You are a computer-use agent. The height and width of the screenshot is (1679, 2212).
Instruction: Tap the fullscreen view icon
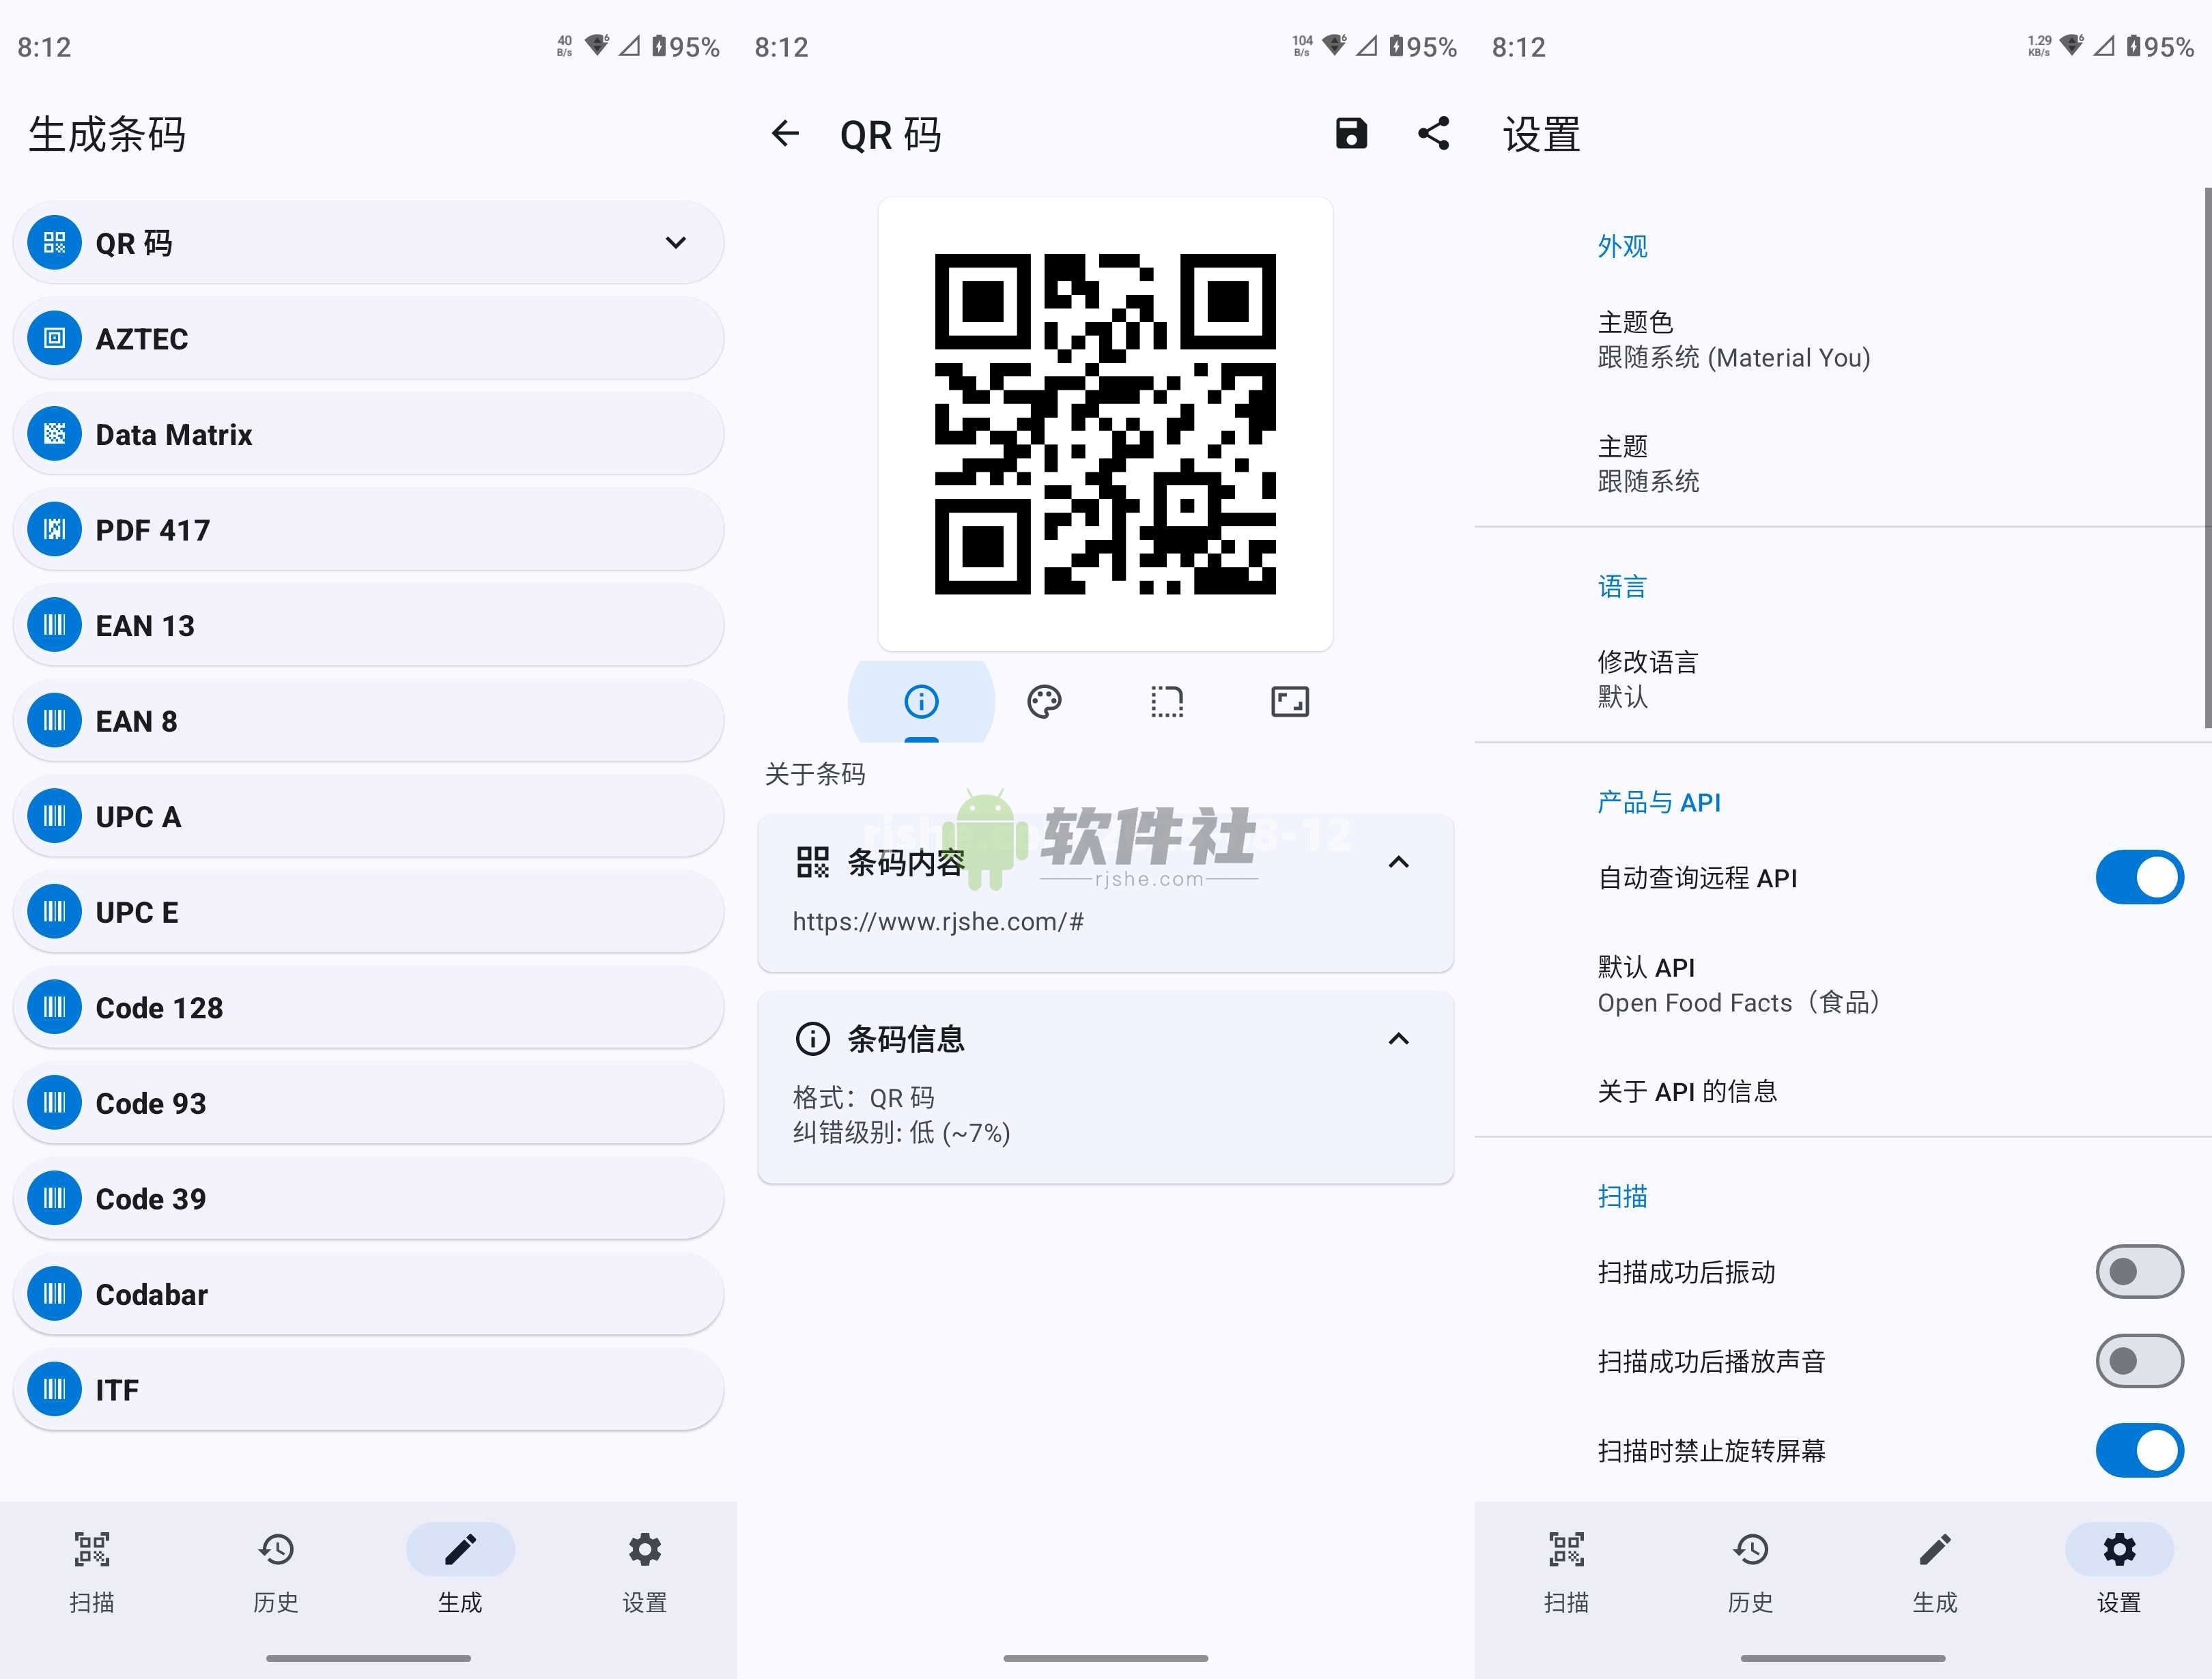(x=1289, y=701)
